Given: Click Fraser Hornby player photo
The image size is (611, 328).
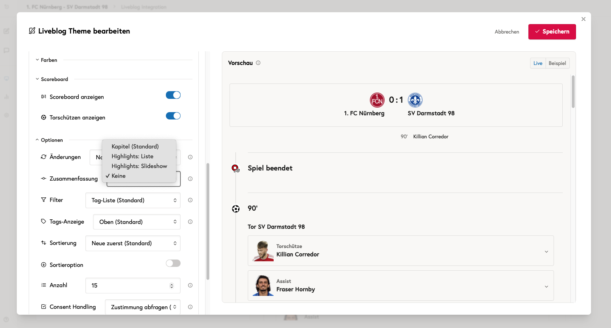Looking at the screenshot, I should 263,286.
